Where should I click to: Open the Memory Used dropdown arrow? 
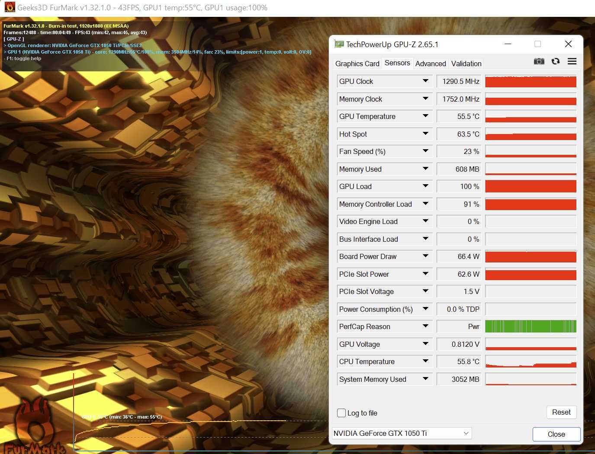[x=426, y=169]
